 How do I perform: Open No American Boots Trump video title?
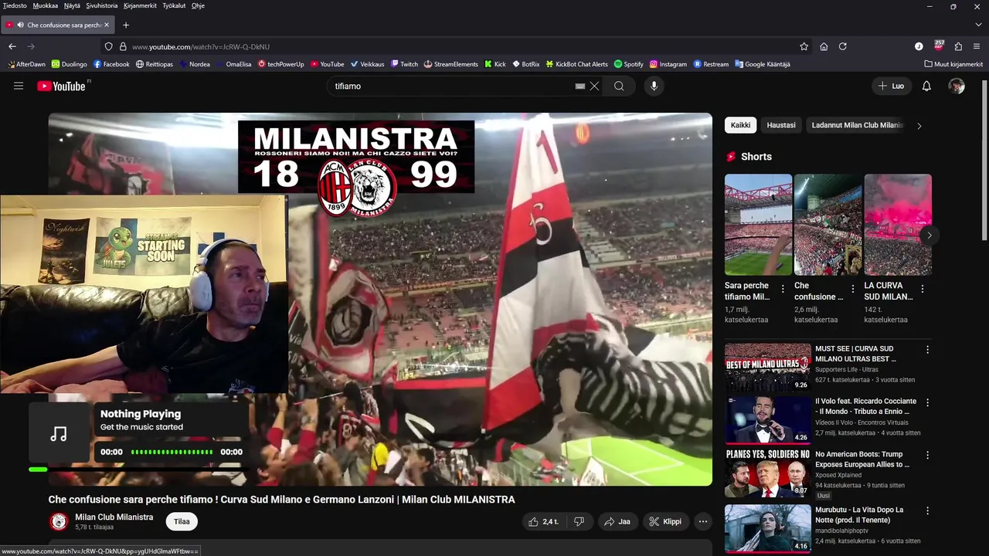click(862, 459)
